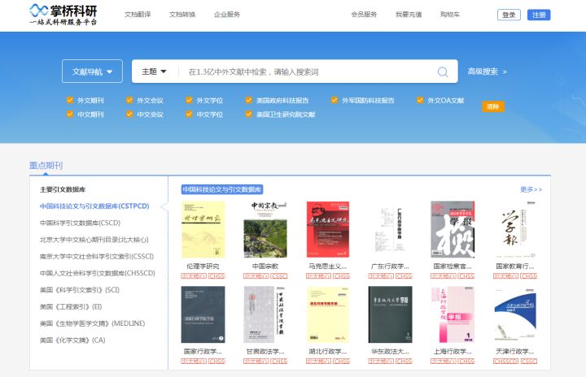This screenshot has width=586, height=377.
Task: Click the orange 清除 button
Action: pos(493,106)
